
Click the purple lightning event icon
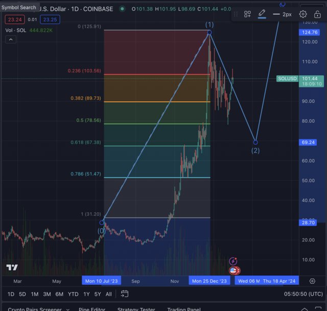pos(233,261)
